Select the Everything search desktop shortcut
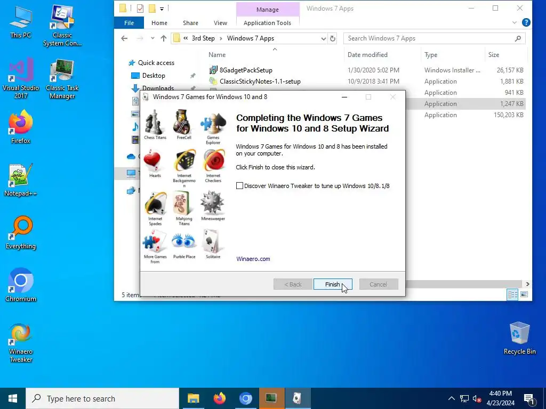 coord(21,233)
